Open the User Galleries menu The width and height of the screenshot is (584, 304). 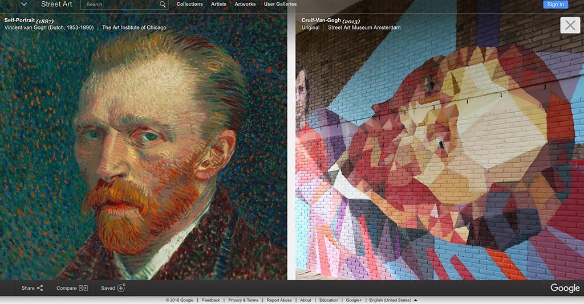[280, 4]
